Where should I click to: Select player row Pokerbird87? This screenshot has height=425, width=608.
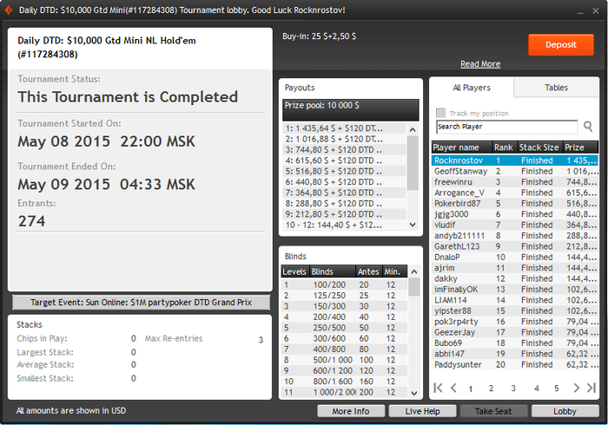514,203
